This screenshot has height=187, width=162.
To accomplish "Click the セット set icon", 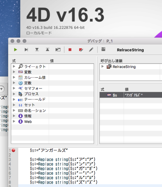I will pos(21,105).
